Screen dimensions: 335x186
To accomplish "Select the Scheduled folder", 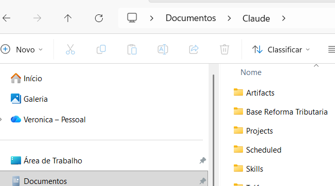I will [257, 150].
